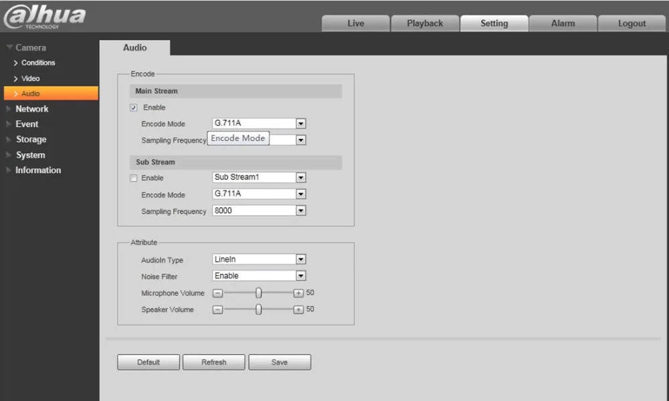Click the Microphone Volume slider handle
The width and height of the screenshot is (669, 401).
click(258, 293)
